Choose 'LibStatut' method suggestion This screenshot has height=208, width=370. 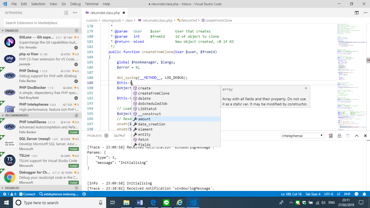tap(176, 109)
